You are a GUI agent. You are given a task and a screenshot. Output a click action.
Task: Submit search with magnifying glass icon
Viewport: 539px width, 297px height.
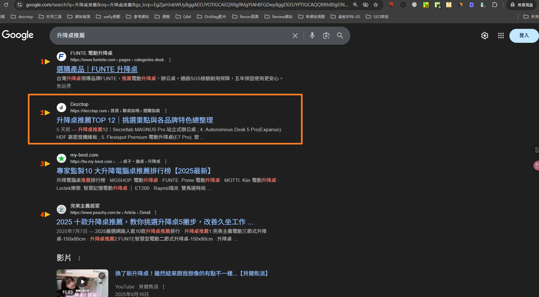[x=340, y=36]
